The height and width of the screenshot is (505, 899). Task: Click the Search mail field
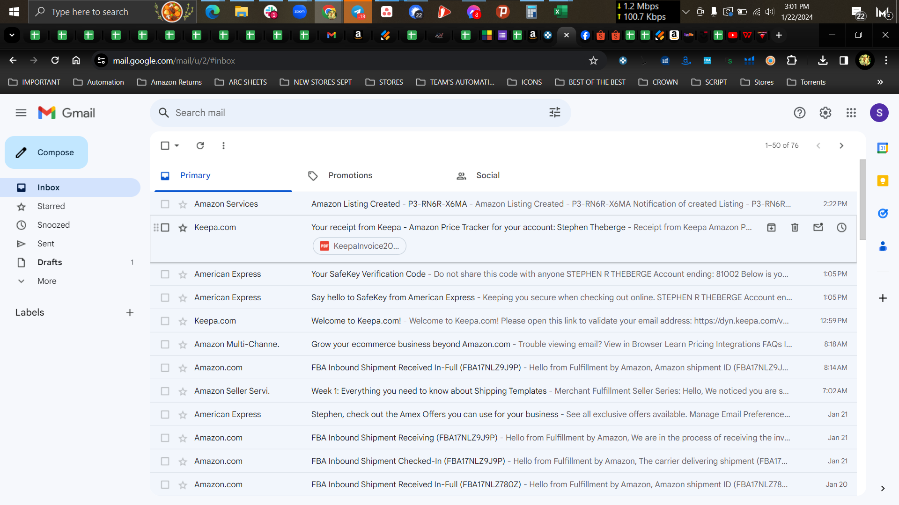(x=361, y=113)
